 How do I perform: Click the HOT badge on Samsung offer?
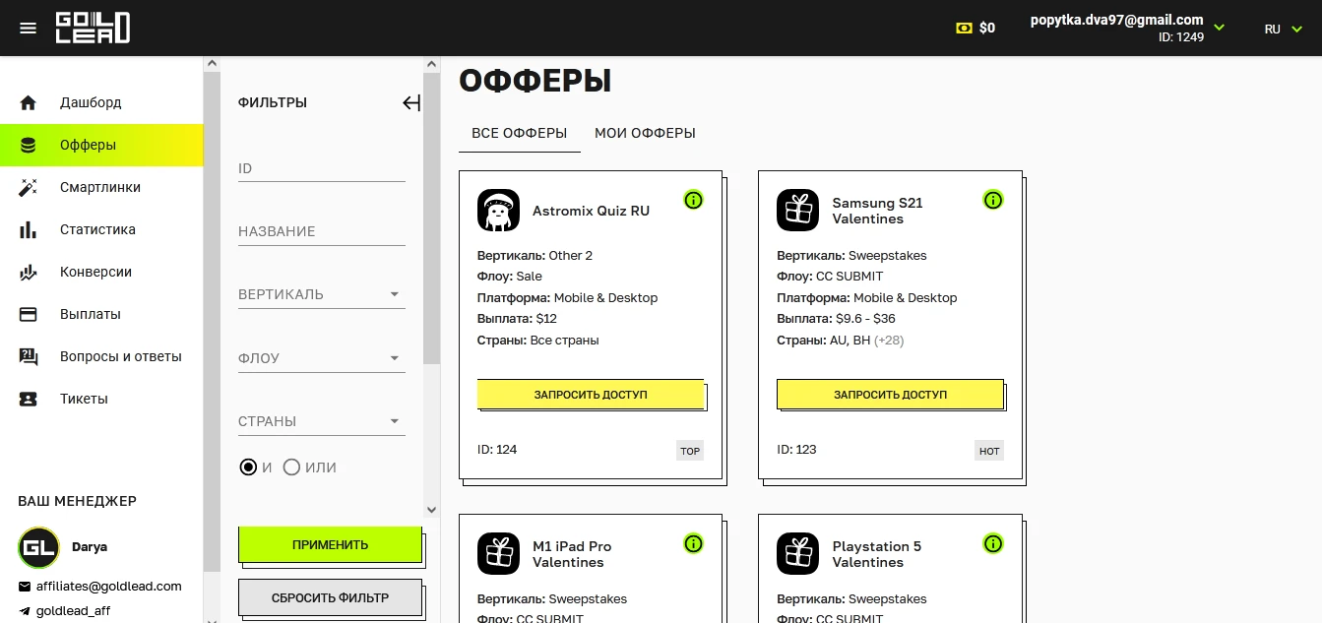coord(989,451)
